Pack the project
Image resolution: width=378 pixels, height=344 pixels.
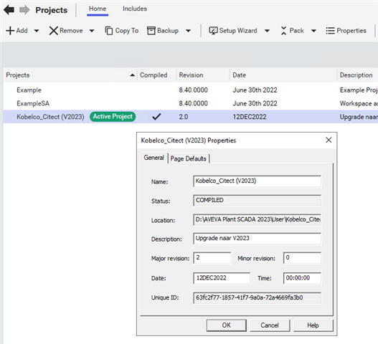[x=292, y=31]
